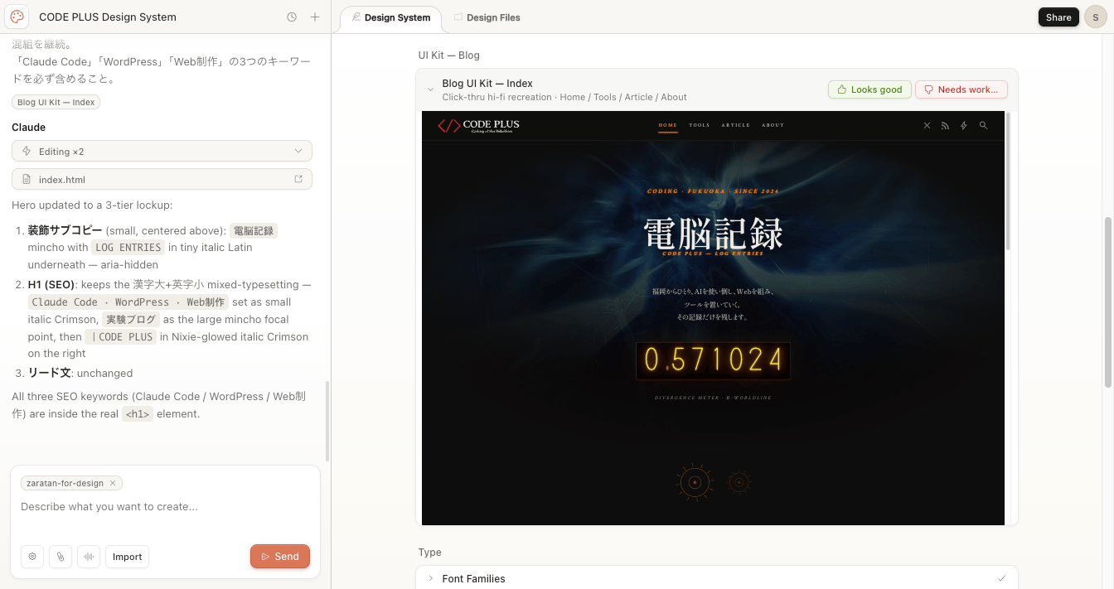This screenshot has width=1114, height=589.
Task: Open HOME in the preview navbar
Action: [668, 125]
